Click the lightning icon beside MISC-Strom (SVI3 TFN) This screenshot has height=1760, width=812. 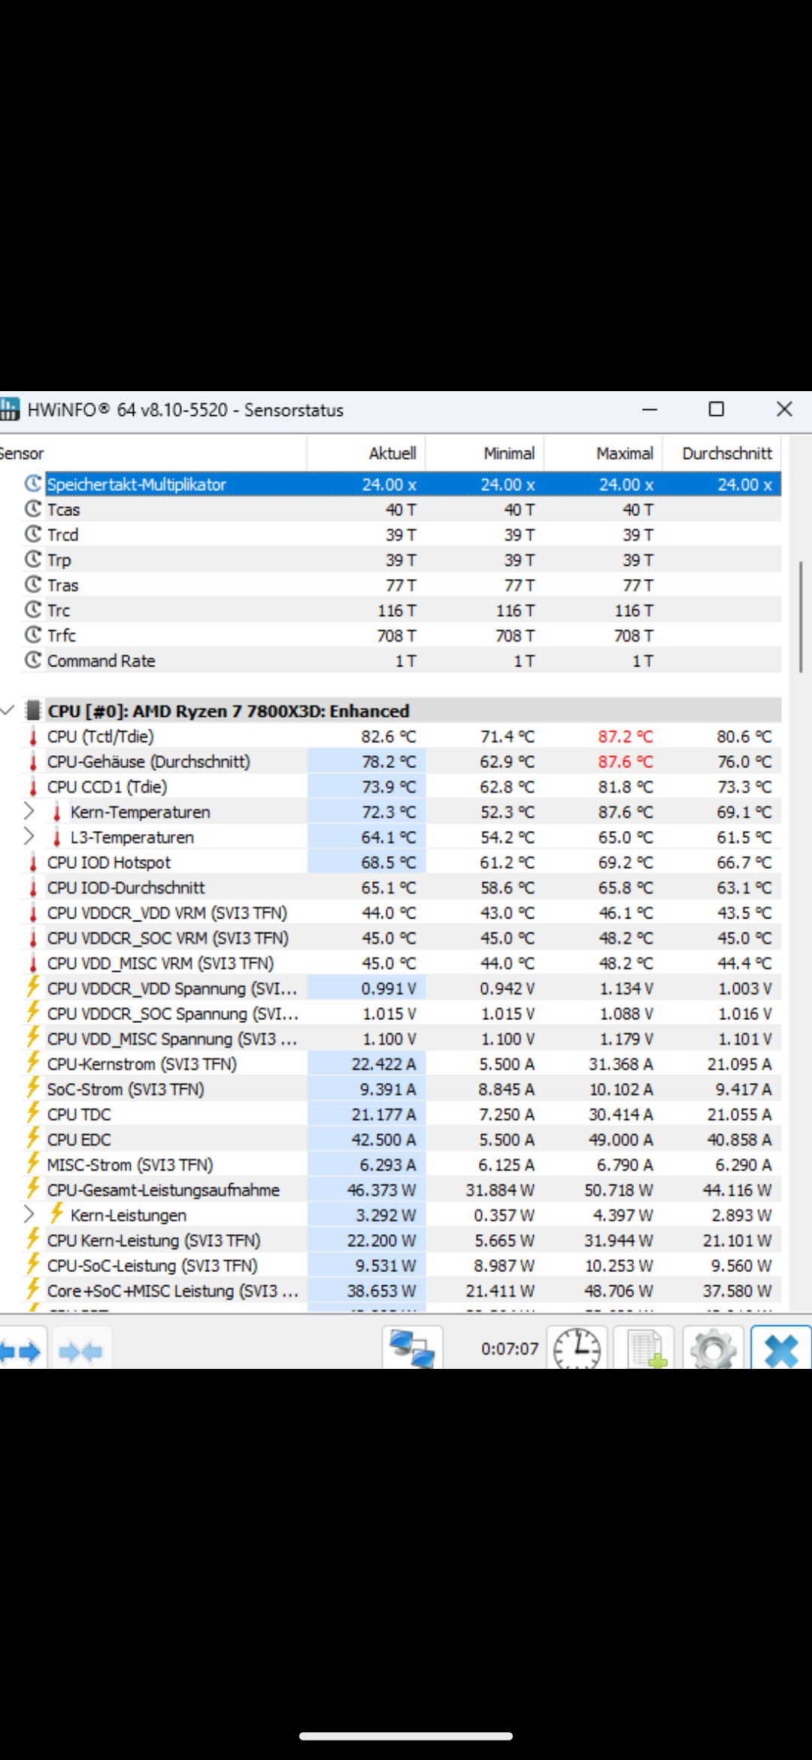tap(33, 1164)
